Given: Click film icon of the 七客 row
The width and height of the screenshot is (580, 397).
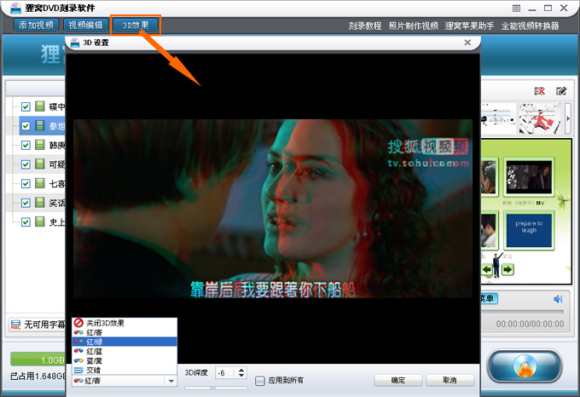Looking at the screenshot, I should coord(40,183).
